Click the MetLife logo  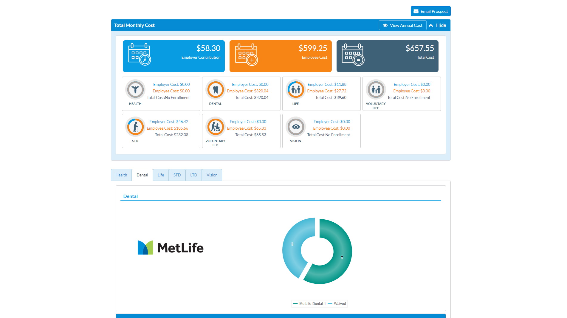coord(171,248)
